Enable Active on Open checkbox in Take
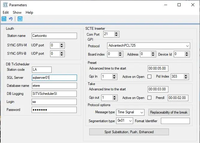Screen dimensions: 200x143 coord(149,98)
